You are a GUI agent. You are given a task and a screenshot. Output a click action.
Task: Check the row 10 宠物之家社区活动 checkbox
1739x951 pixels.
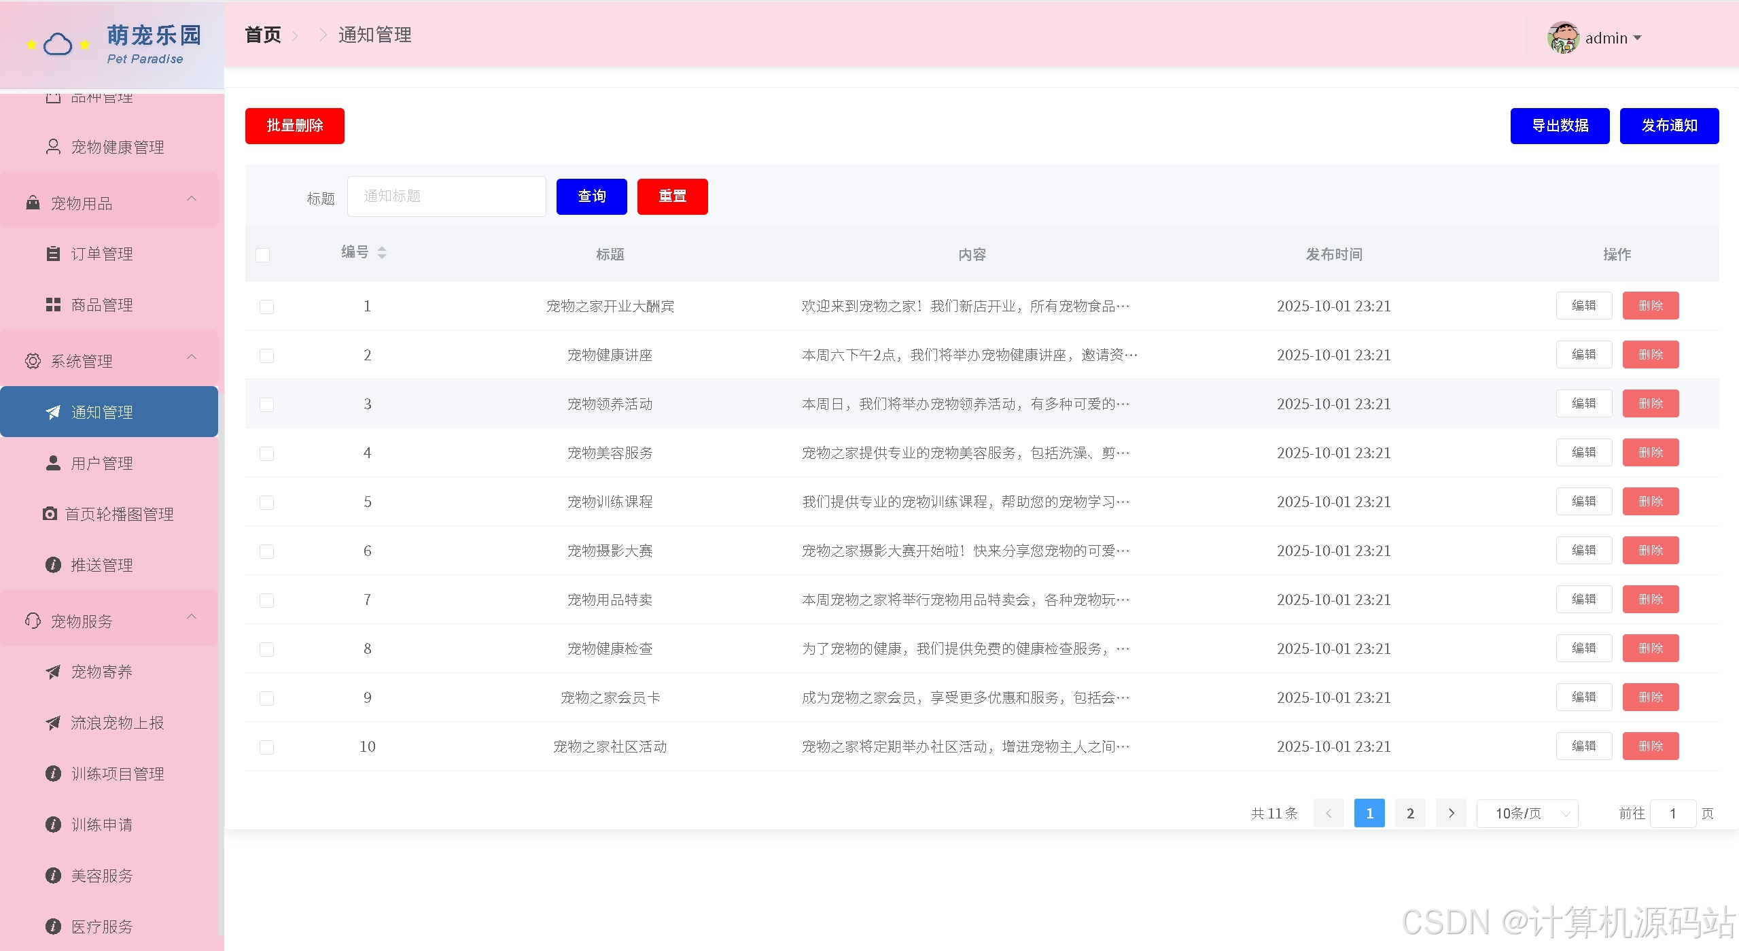[267, 747]
